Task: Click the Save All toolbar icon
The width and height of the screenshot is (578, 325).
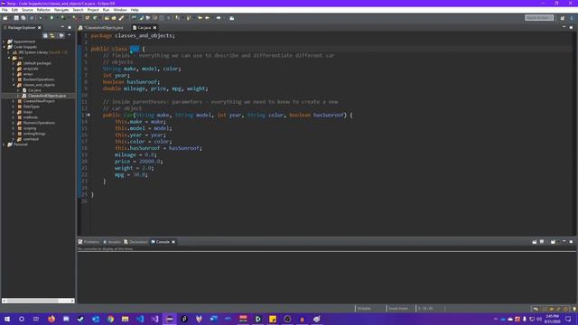Action: point(23,18)
